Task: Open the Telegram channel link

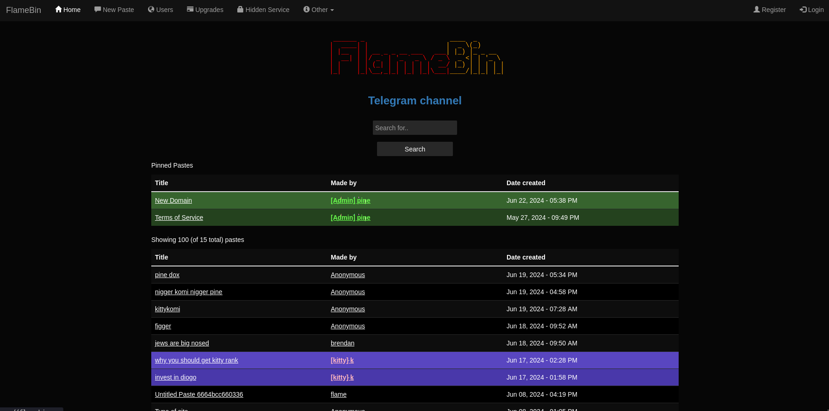Action: [415, 101]
